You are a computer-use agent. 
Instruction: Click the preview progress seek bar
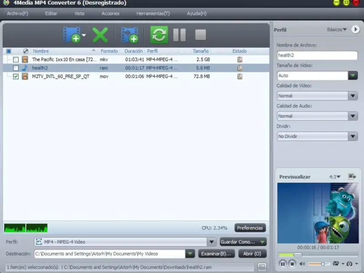[318, 255]
